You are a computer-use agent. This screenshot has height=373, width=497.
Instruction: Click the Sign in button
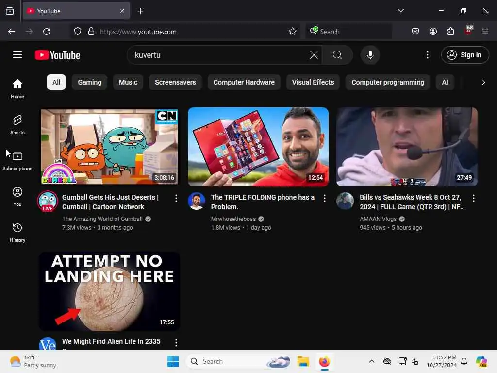[465, 55]
